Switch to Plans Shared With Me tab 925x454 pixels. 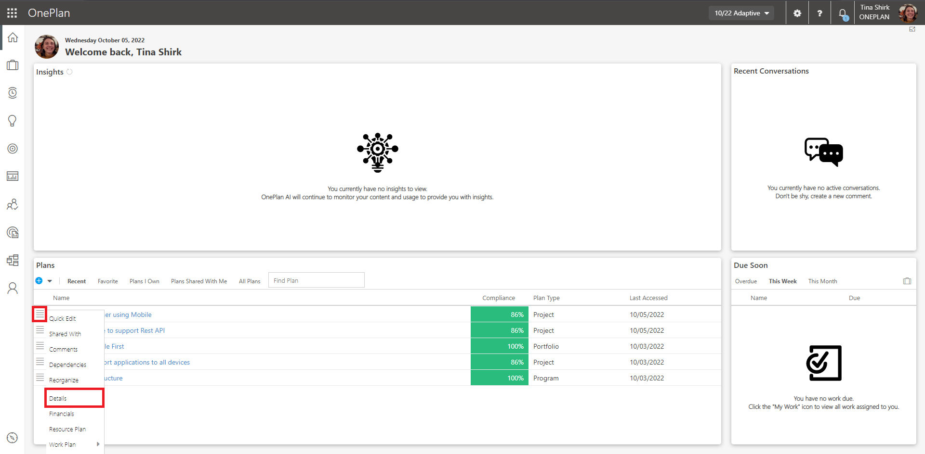click(x=199, y=281)
